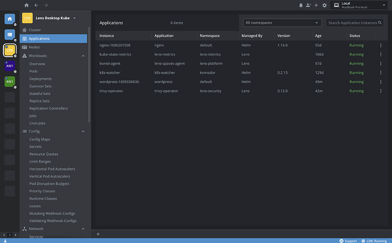392x243 pixels.
Task: Sort by Age column
Action: tap(318, 36)
